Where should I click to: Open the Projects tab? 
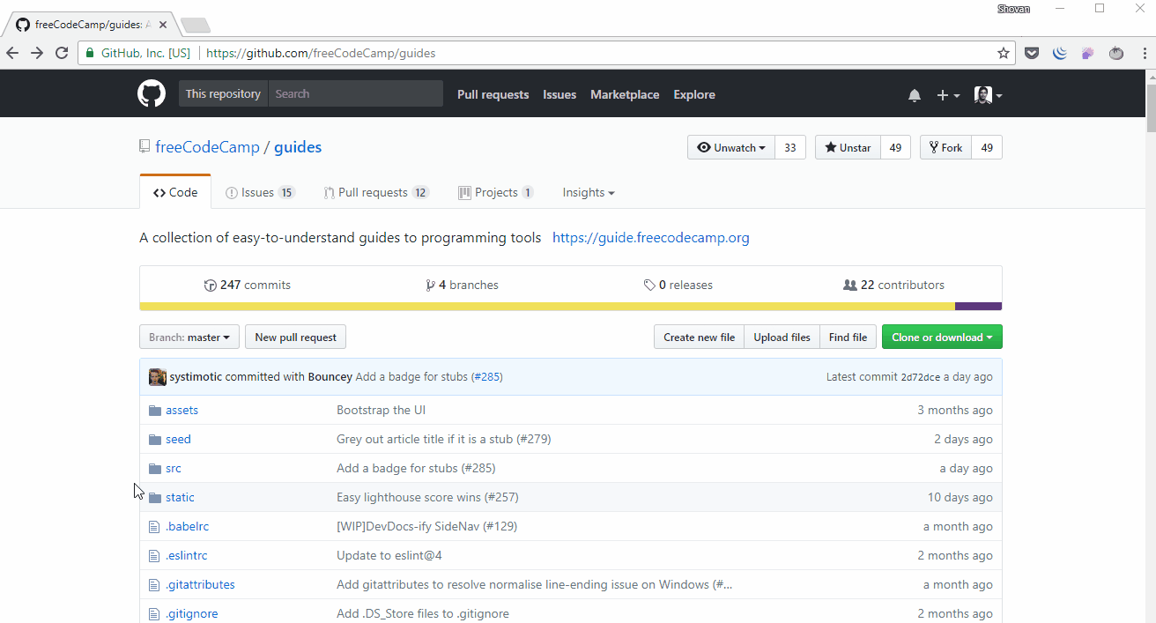tap(496, 192)
